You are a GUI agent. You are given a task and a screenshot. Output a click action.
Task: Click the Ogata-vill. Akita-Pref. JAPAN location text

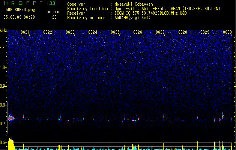[167, 9]
